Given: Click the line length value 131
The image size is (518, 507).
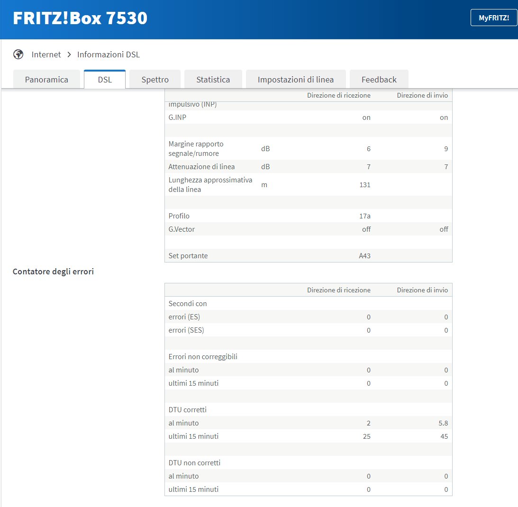Looking at the screenshot, I should pyautogui.click(x=365, y=185).
